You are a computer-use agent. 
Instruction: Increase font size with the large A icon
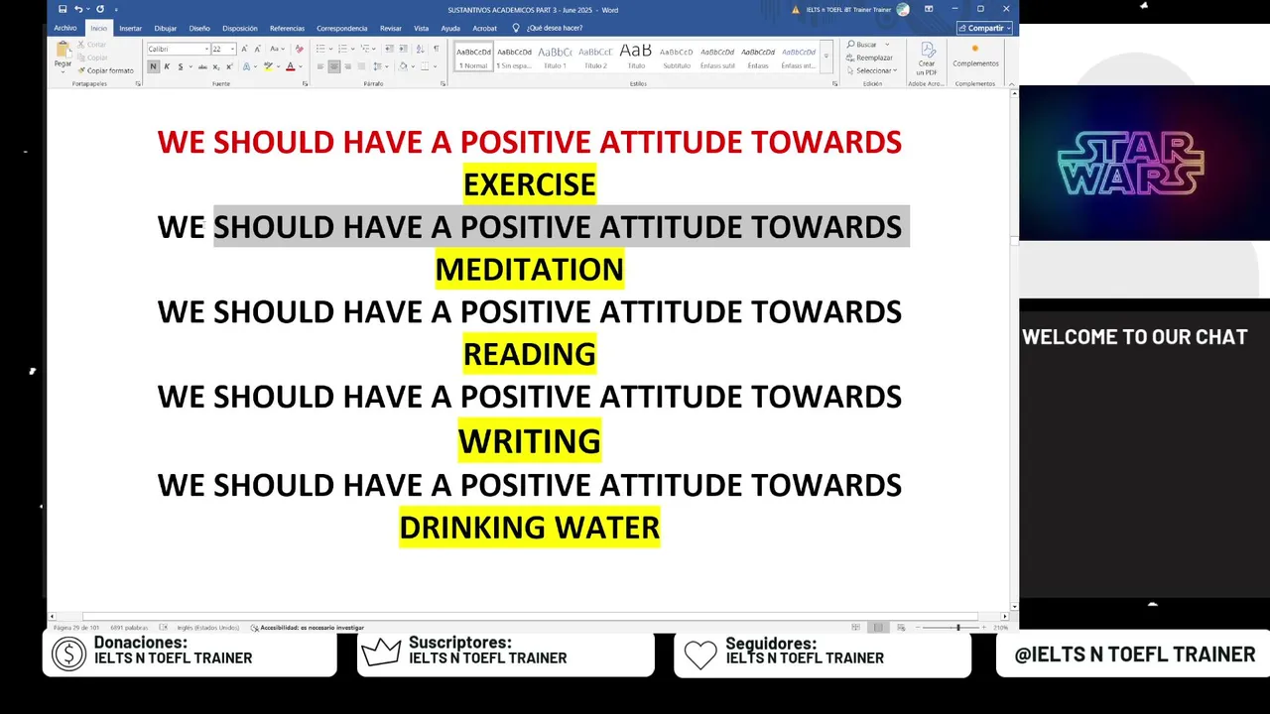point(245,49)
